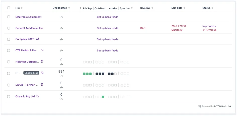This screenshot has height=116, width=237.
Task: Click the +1 Overdue status text
Action: 210,30
